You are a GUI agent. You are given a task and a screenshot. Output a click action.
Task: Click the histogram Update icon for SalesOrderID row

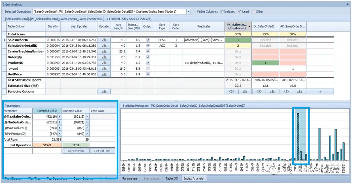click(x=104, y=40)
